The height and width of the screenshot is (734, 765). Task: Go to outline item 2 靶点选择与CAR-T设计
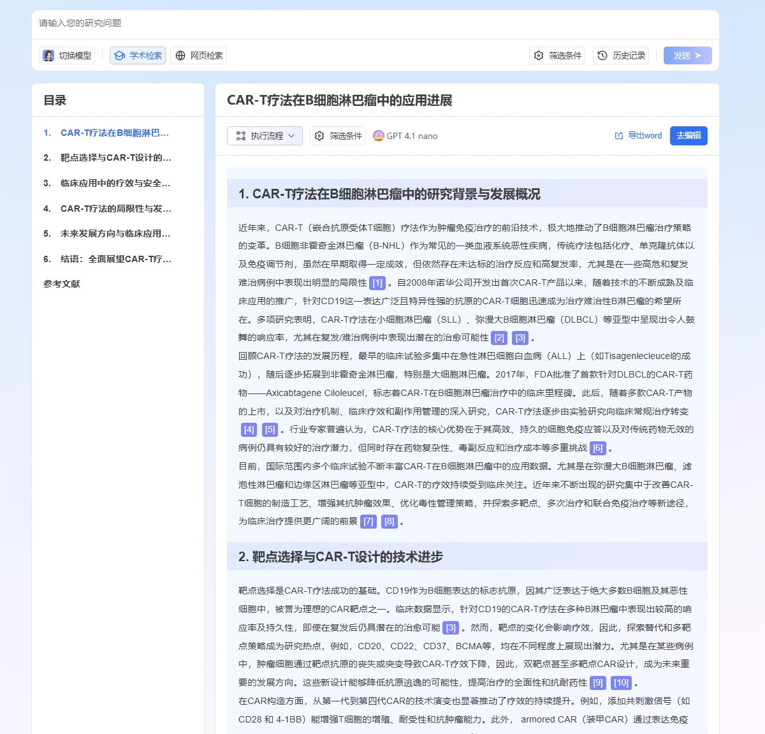click(x=108, y=158)
